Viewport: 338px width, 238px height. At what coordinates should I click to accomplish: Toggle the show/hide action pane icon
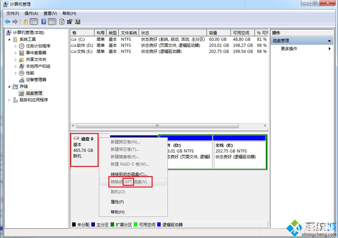tap(52, 22)
